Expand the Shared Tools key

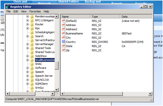click(28, 48)
